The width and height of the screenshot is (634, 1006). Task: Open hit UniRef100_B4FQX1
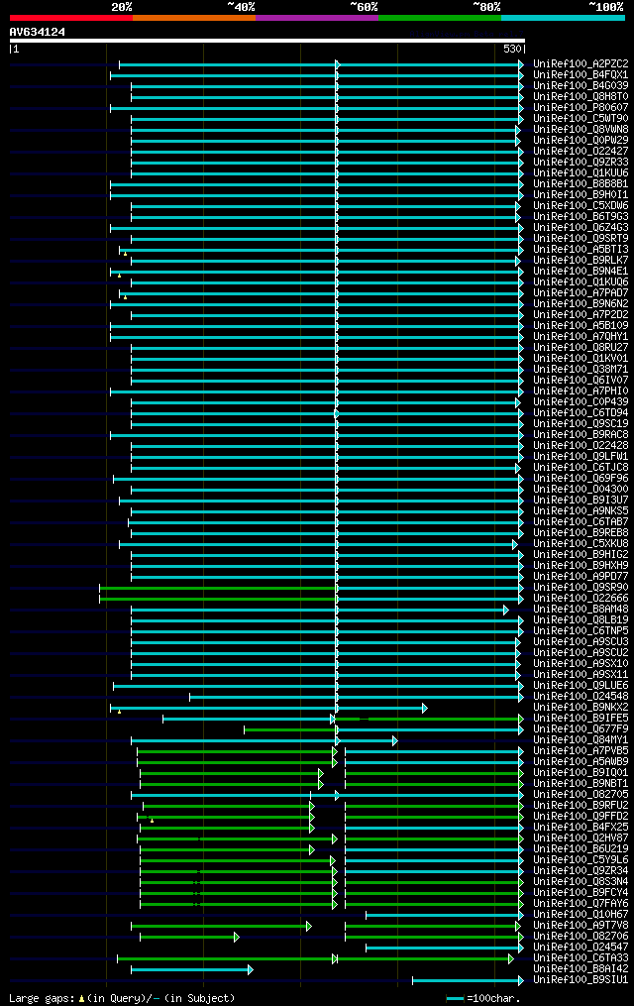click(x=581, y=75)
